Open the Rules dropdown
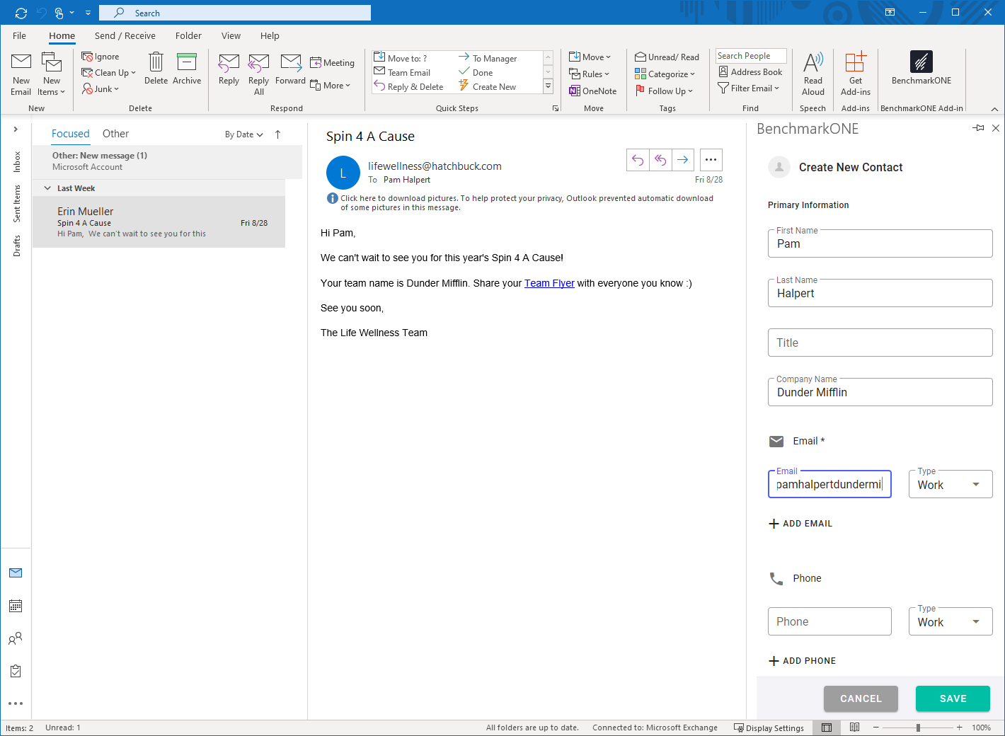1005x736 pixels. tap(589, 74)
